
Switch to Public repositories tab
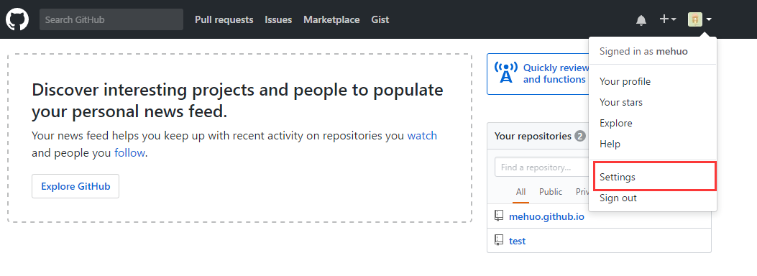coord(551,192)
